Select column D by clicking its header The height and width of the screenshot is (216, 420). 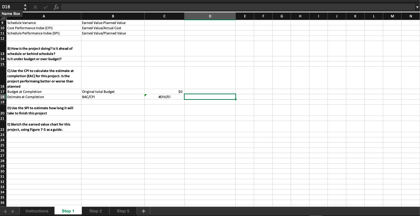pos(210,16)
